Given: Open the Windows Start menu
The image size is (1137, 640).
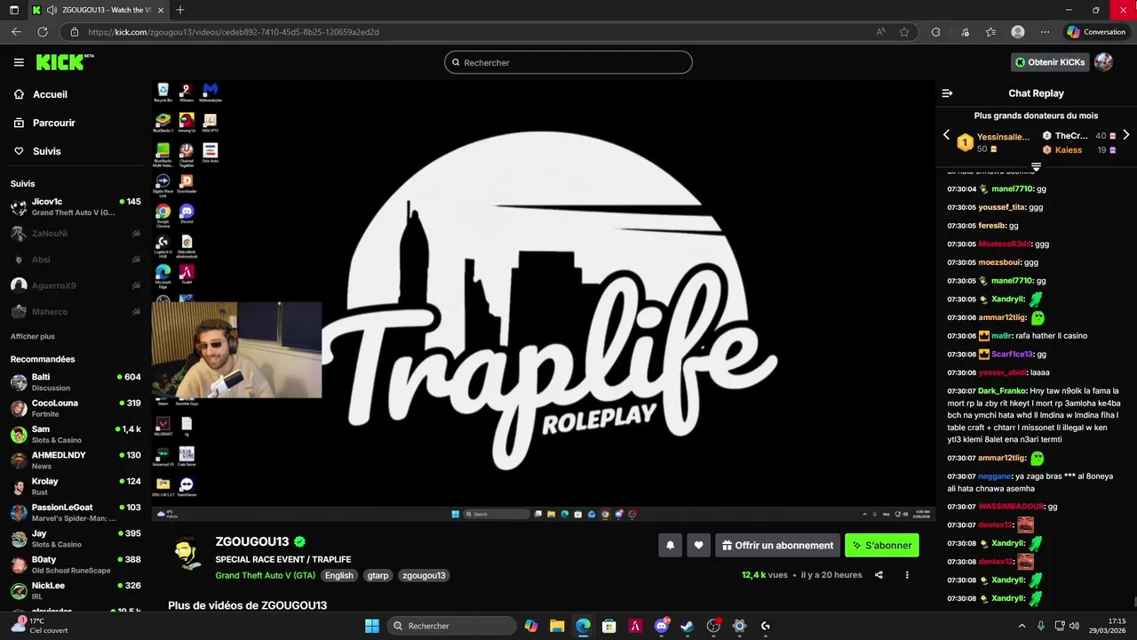Looking at the screenshot, I should 372,626.
